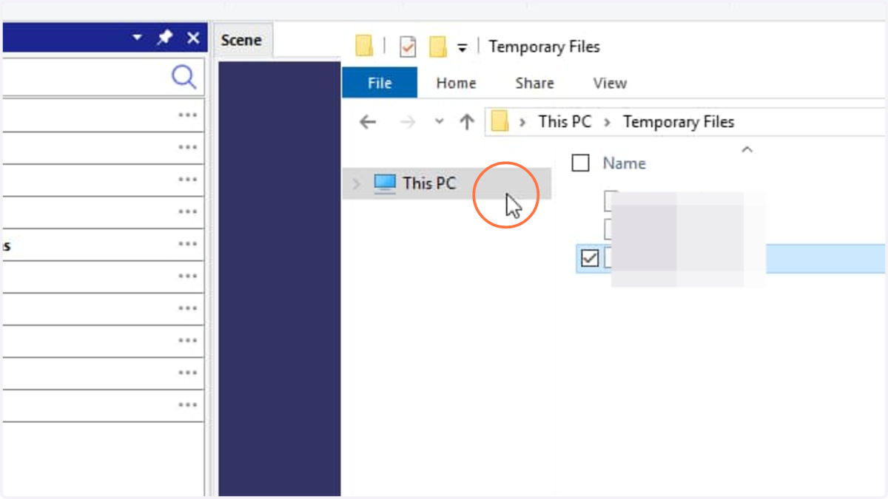Click Temporary Files in the address bar
Image resolution: width=888 pixels, height=499 pixels.
pos(679,122)
